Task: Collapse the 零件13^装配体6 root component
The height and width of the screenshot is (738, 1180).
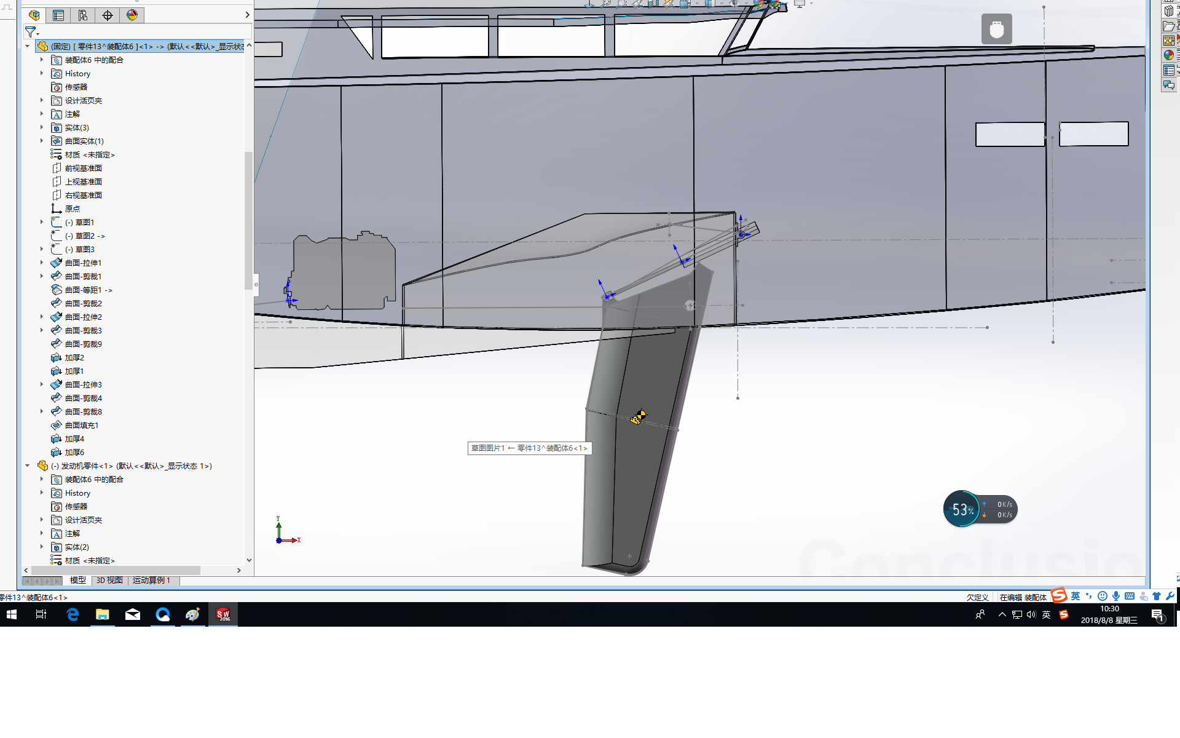Action: tap(28, 46)
